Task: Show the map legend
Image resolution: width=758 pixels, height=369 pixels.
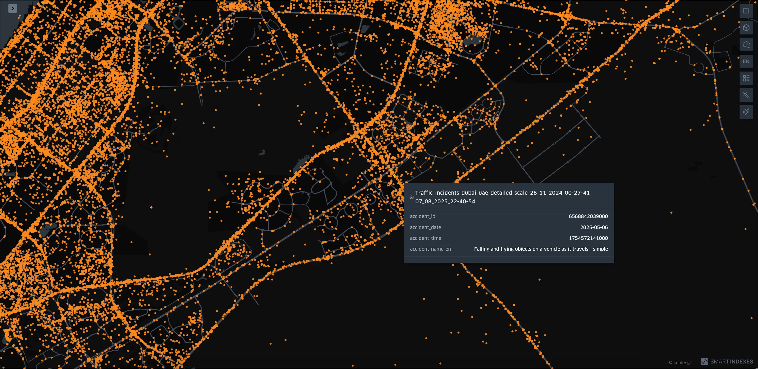Action: point(746,78)
